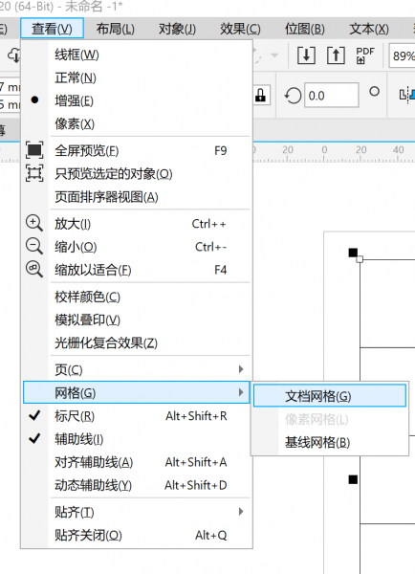Choose 只预览选定的对象(O)

tap(137, 173)
